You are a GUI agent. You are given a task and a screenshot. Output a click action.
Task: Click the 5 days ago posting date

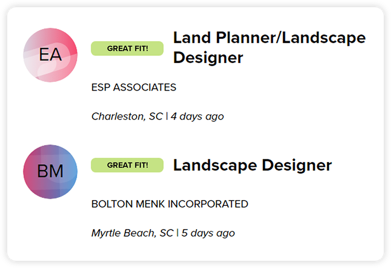[208, 233]
